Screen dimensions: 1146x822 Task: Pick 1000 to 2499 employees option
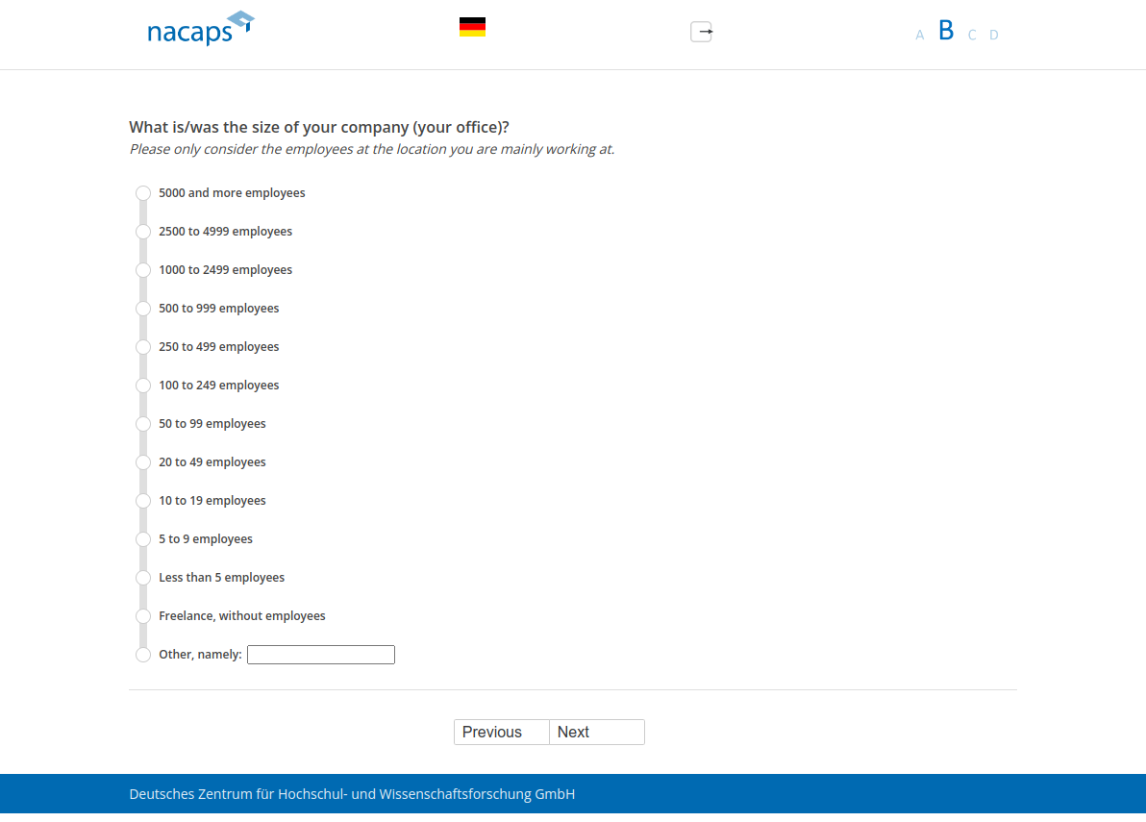coord(143,270)
